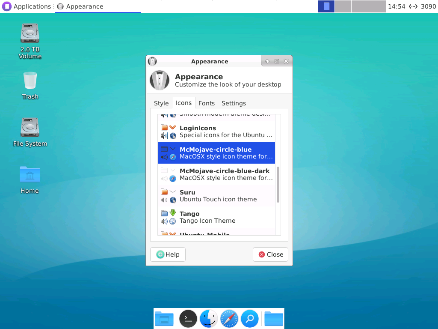Launch the Safari-style web browser dock icon
Screen dimensions: 438x329
[229, 319]
